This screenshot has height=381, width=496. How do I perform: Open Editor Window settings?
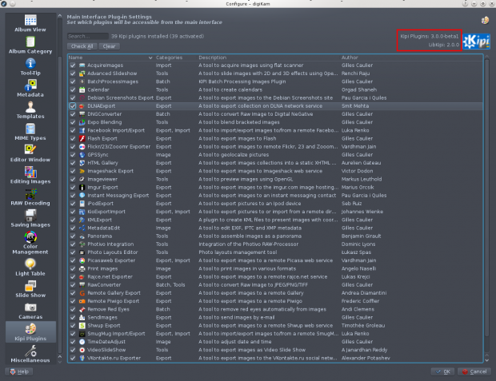(x=30, y=153)
